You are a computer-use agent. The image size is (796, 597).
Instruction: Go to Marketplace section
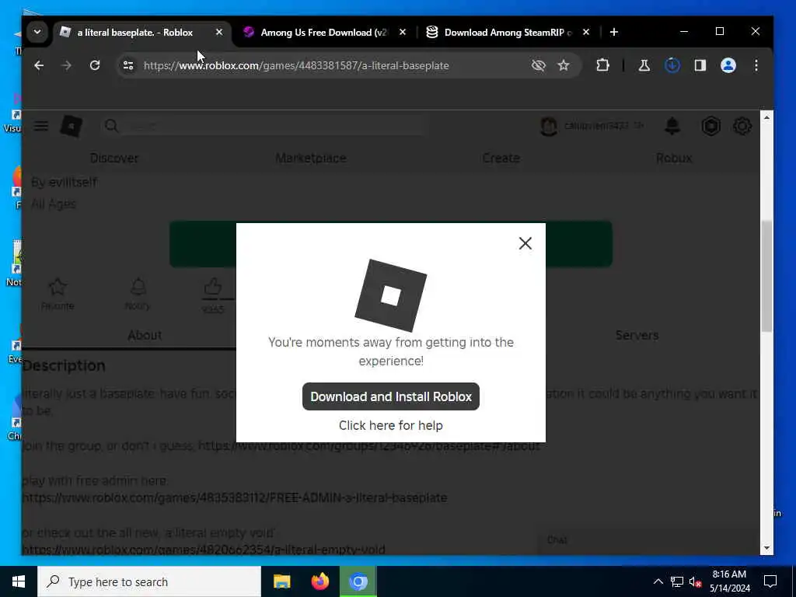[311, 158]
